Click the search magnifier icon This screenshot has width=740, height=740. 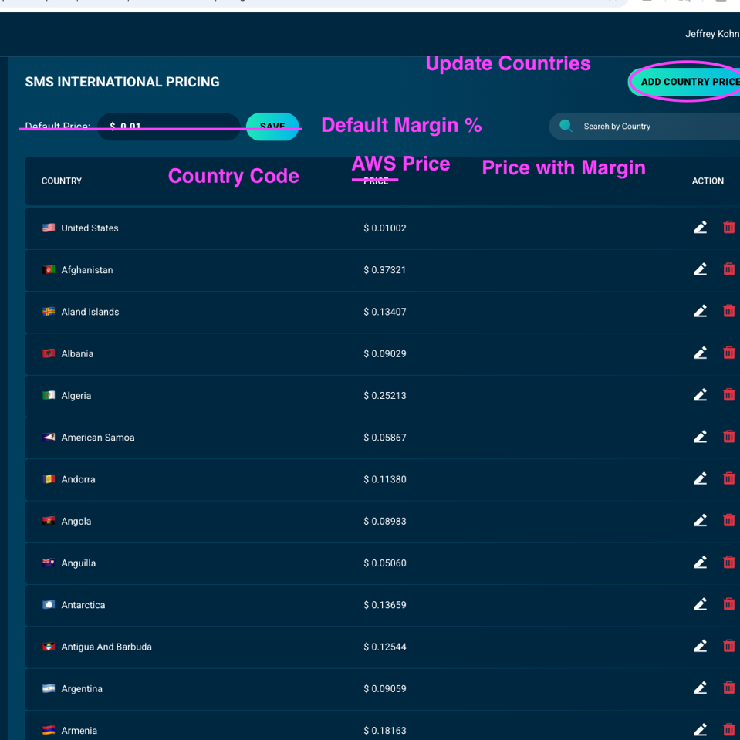[x=566, y=126]
